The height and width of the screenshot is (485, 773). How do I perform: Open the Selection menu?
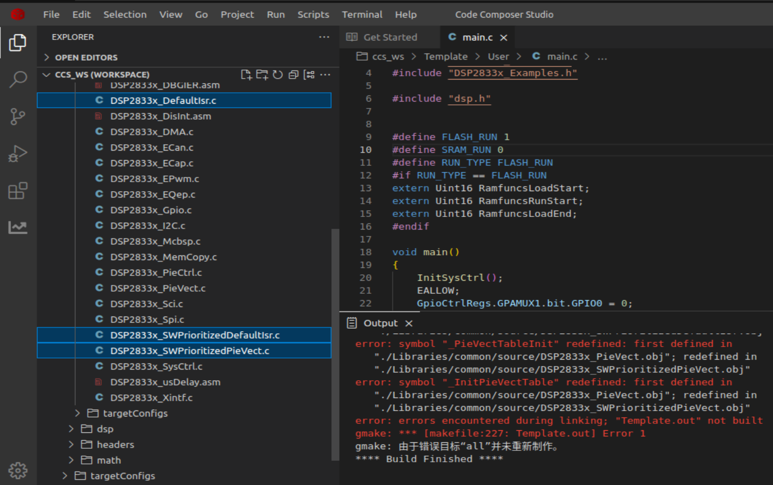coord(125,15)
